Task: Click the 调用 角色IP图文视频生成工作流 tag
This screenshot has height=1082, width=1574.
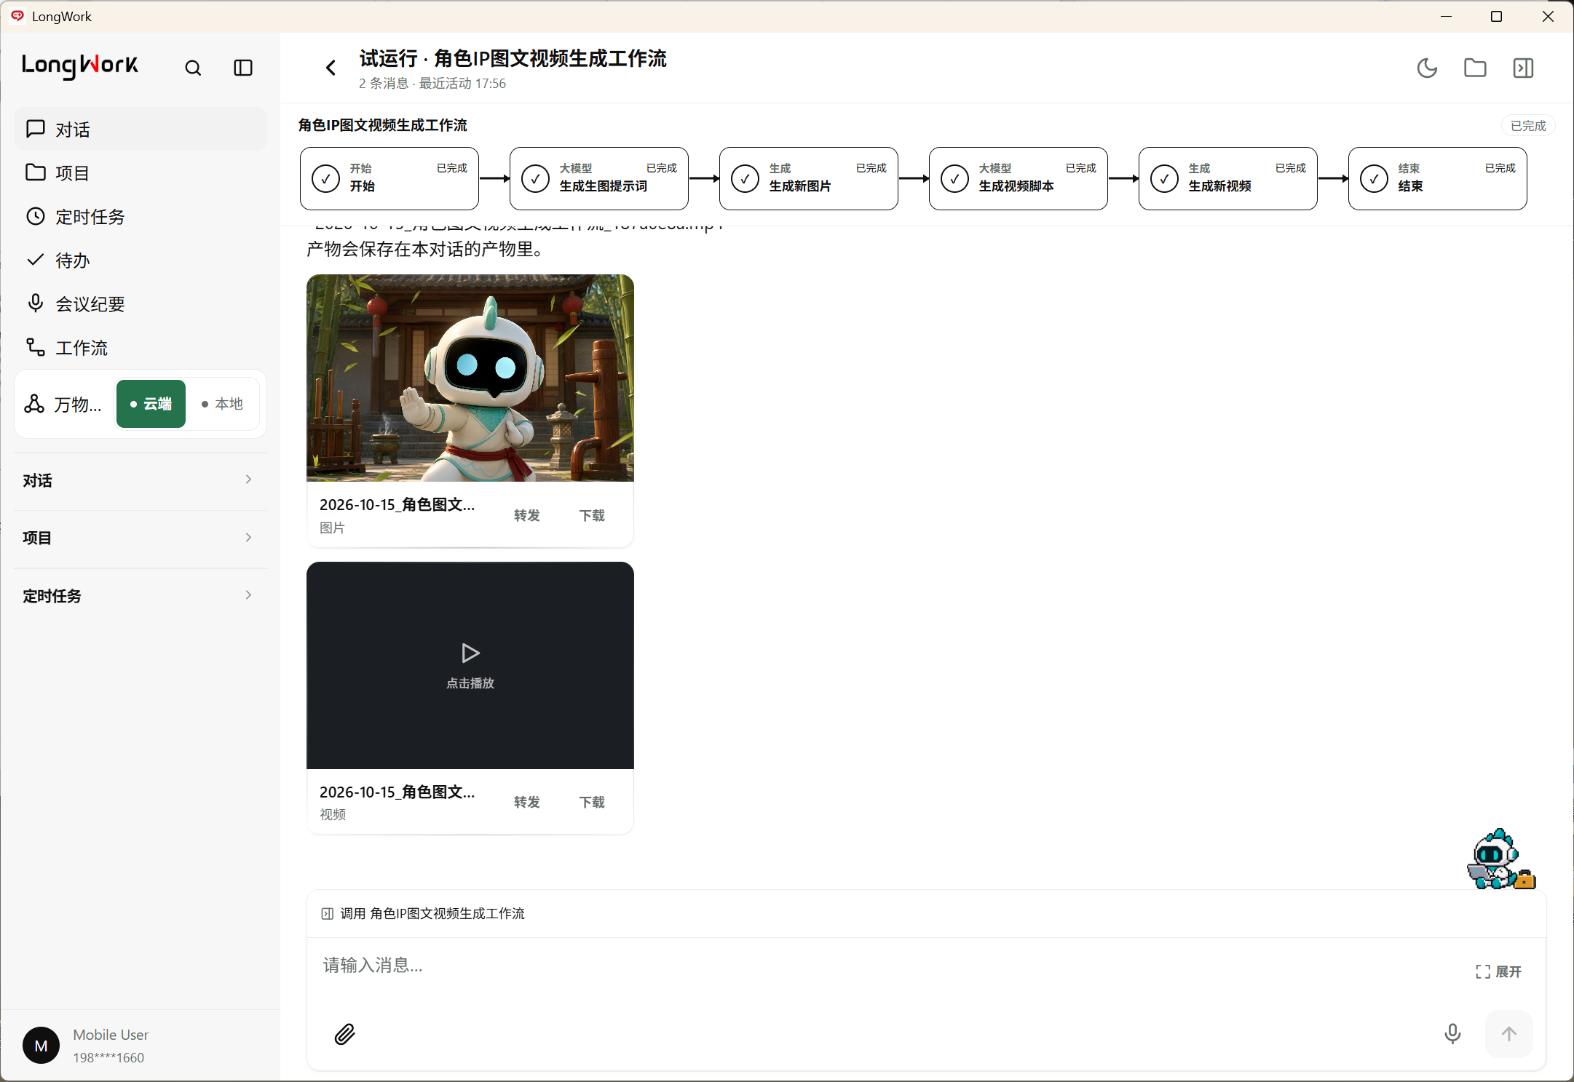Action: [x=423, y=914]
